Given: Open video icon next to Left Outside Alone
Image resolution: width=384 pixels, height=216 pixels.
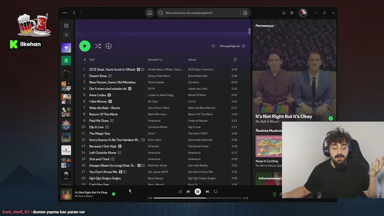Looking at the screenshot, I should [x=119, y=153].
